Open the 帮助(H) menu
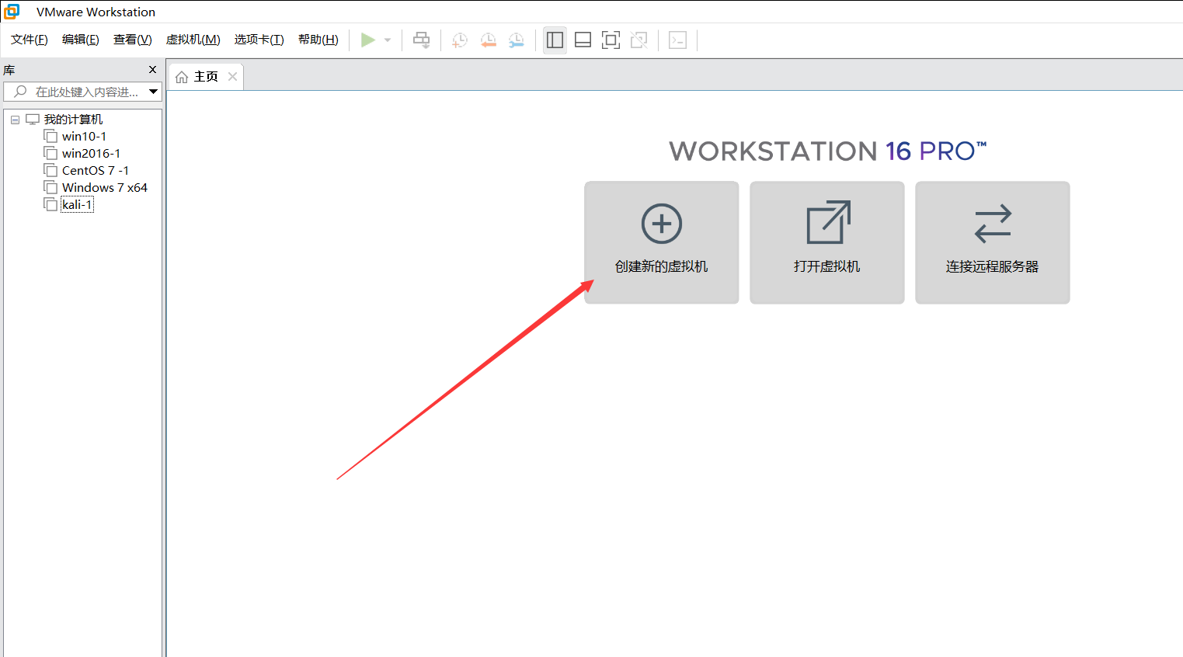1183x657 pixels. [x=318, y=40]
